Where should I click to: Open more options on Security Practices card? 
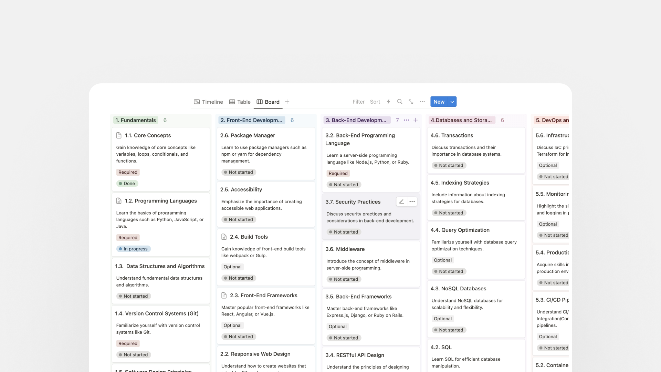pyautogui.click(x=412, y=201)
